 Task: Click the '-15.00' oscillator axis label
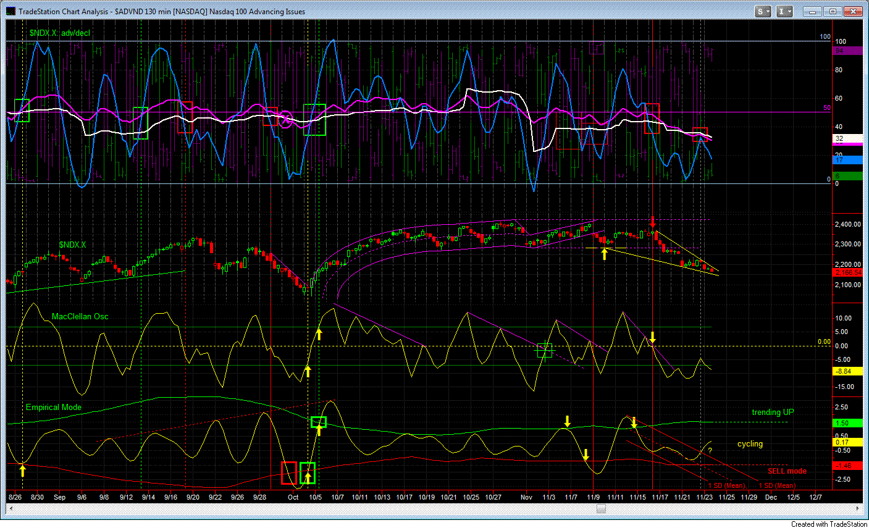(x=843, y=387)
